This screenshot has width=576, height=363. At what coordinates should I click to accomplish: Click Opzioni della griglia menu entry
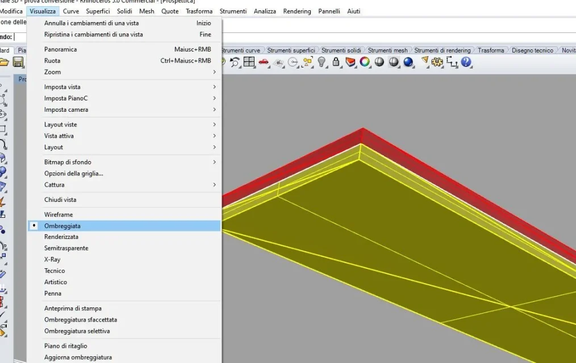[74, 173]
